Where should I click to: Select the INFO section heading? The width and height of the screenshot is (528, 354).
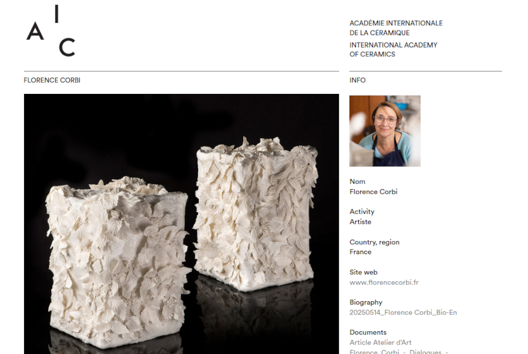357,80
